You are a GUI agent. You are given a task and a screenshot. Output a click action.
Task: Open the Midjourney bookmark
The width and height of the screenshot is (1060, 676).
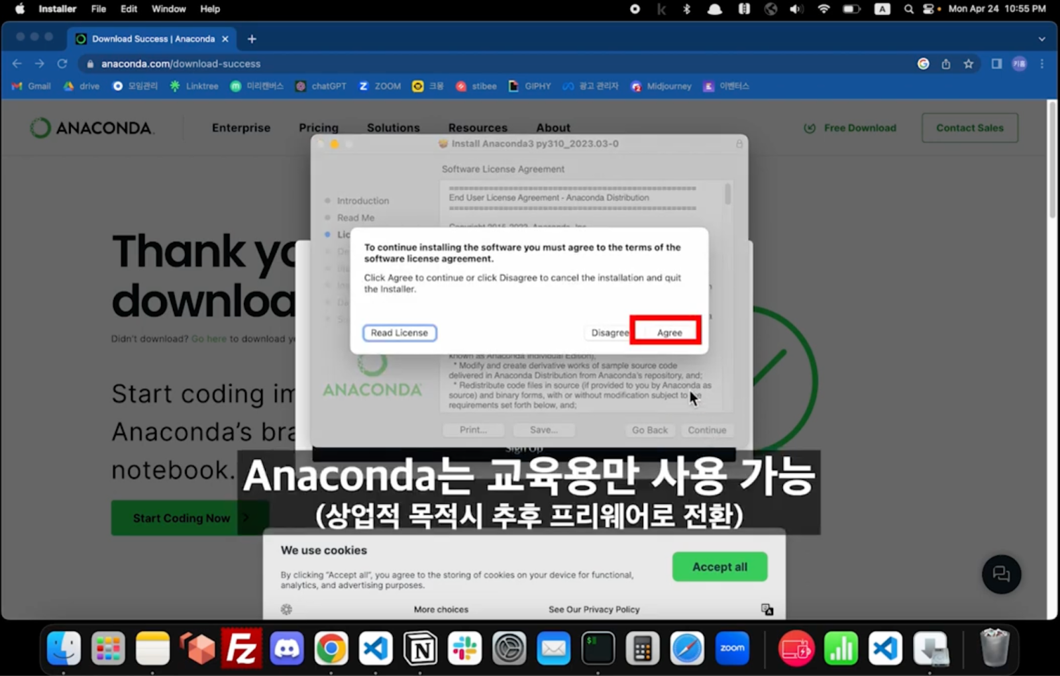[661, 86]
